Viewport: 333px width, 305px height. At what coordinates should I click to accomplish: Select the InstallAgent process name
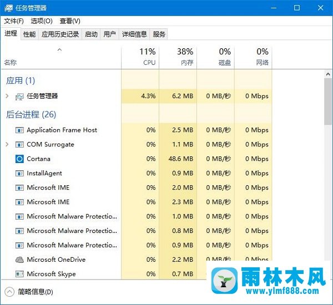click(44, 174)
